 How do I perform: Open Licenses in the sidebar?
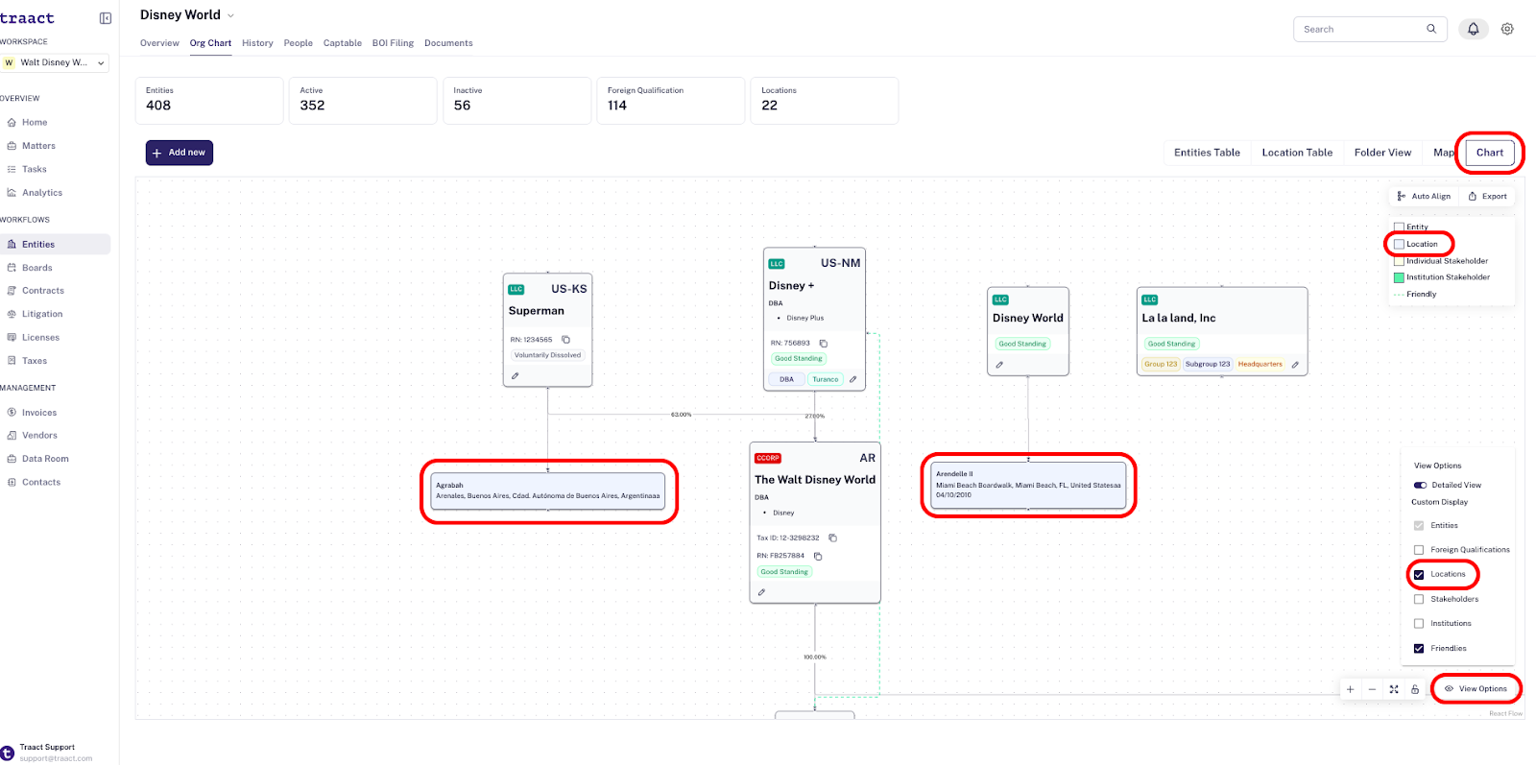point(40,338)
